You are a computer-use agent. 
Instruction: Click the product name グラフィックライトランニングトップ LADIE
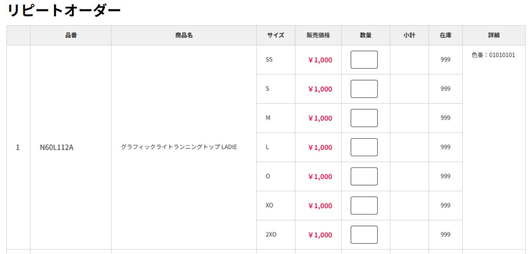coord(179,147)
